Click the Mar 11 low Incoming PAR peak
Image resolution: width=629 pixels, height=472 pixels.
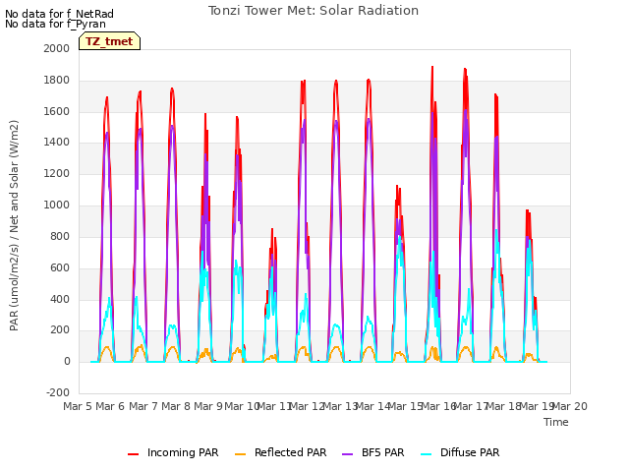pyautogui.click(x=272, y=229)
